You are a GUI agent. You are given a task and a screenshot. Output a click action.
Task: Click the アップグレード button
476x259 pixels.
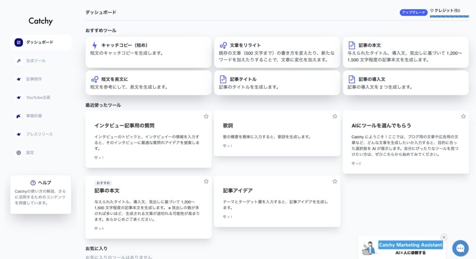tap(413, 13)
